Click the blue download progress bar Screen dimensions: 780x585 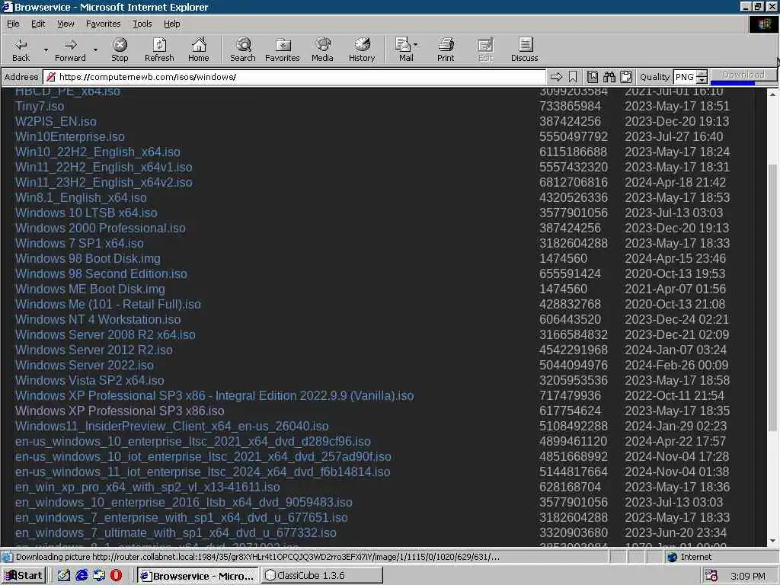(733, 82)
